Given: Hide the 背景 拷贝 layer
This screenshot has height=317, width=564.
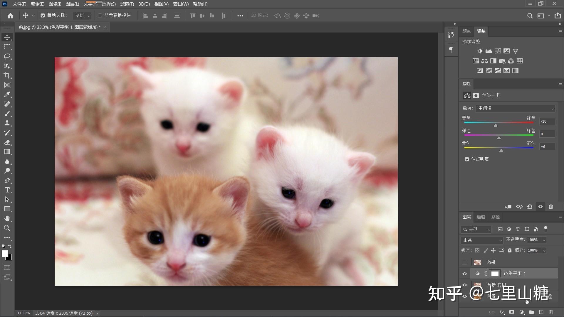Looking at the screenshot, I should [464, 285].
